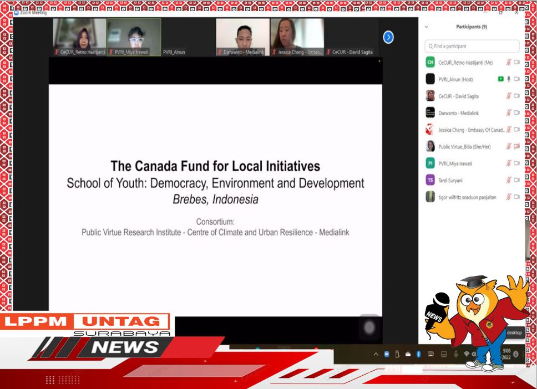
Task: Click CeCUR - David Sagita's photo avatar in list
Action: tap(430, 96)
